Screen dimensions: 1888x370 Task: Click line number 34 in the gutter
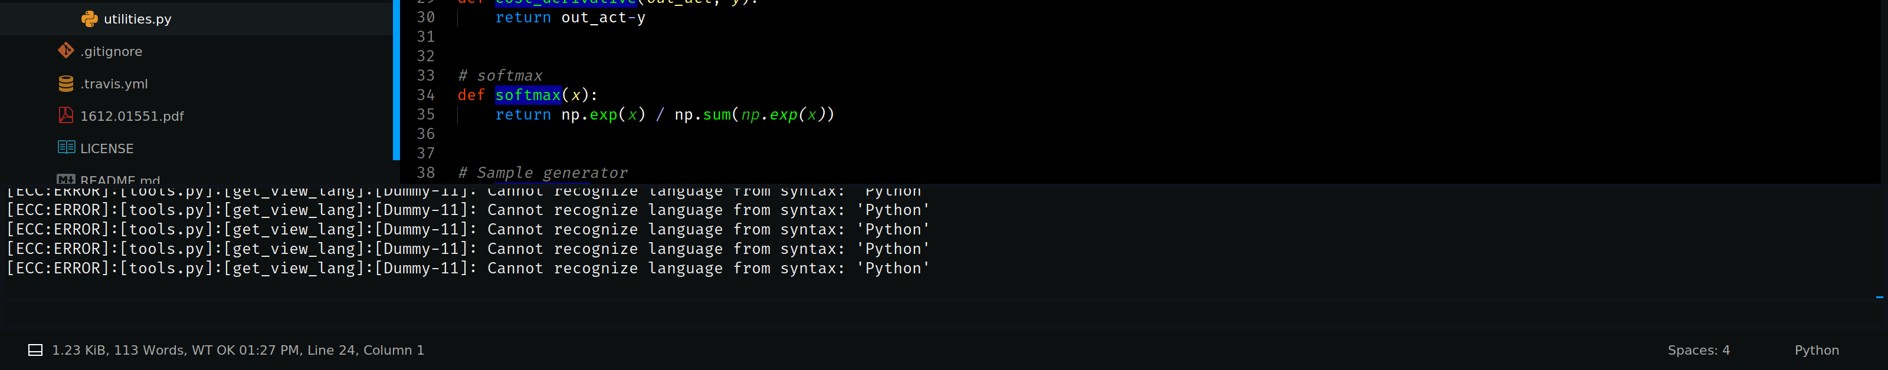pyautogui.click(x=426, y=95)
